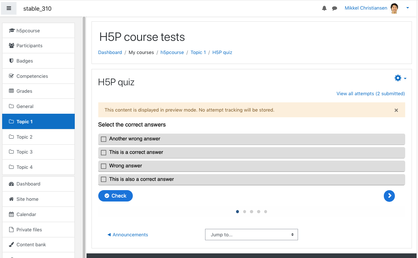The height and width of the screenshot is (258, 418).
Task: Click the Grades table icon
Action: point(11,91)
